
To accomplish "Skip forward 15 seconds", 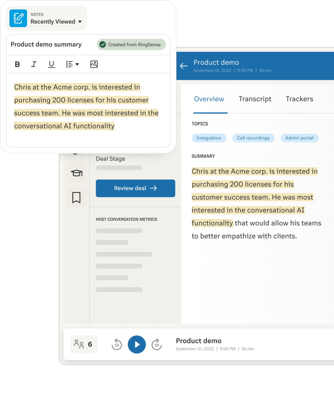I will point(157,345).
